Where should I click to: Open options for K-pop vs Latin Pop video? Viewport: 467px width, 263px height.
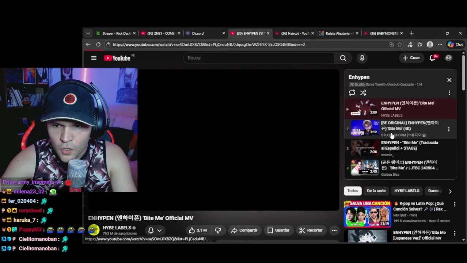[x=455, y=204]
